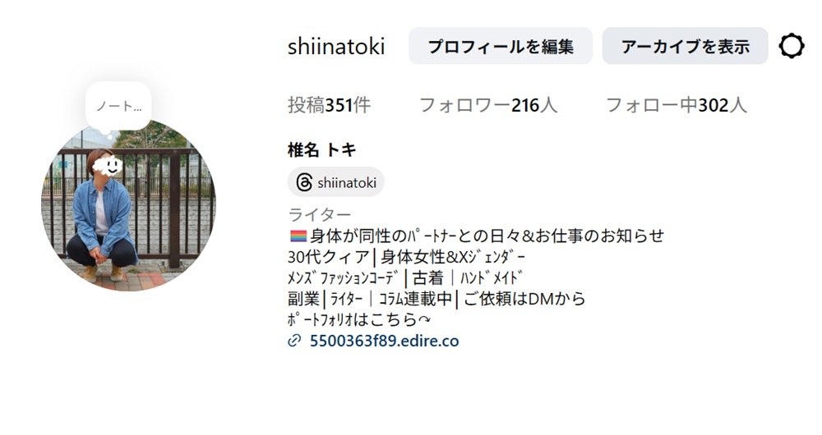Screen dimensions: 822x435
Task: Open the 5500363f89.edire.co link
Action: click(384, 341)
